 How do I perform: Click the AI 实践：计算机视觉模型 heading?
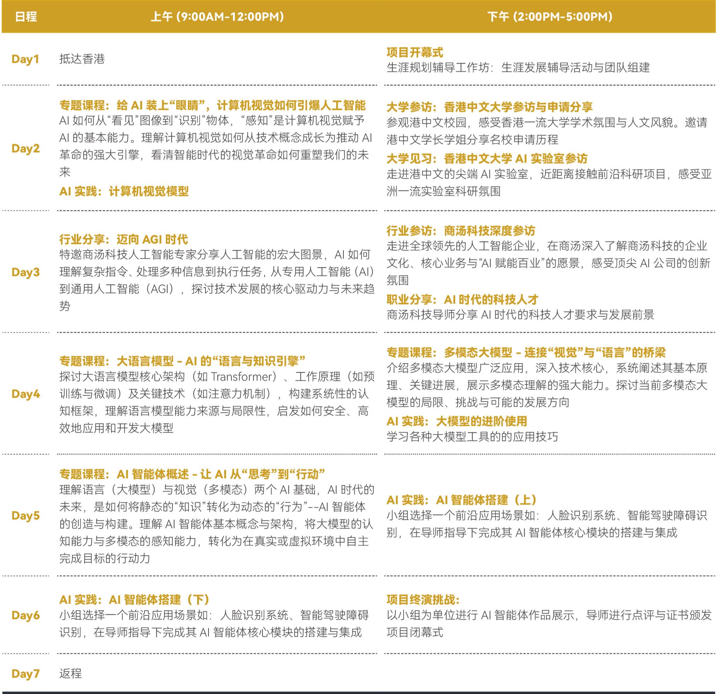[x=124, y=191]
